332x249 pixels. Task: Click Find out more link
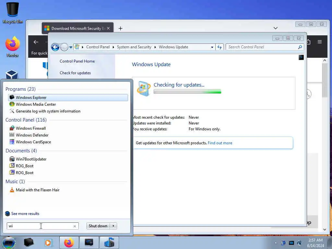[220, 143]
